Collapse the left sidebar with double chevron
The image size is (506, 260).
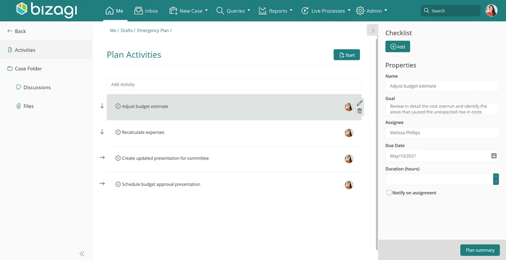(82, 254)
